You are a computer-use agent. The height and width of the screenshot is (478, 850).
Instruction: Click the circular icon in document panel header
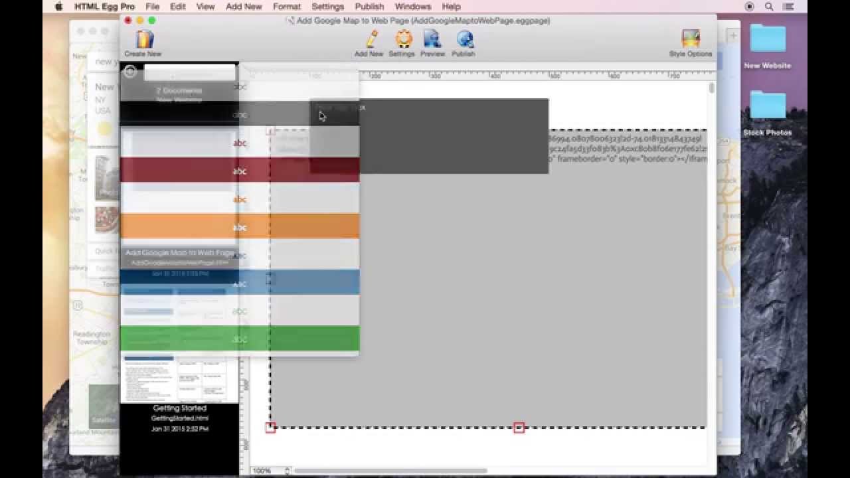130,72
